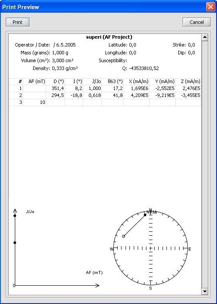Click the scrollbar down arrow
The height and width of the screenshot is (304, 217).
(205, 291)
